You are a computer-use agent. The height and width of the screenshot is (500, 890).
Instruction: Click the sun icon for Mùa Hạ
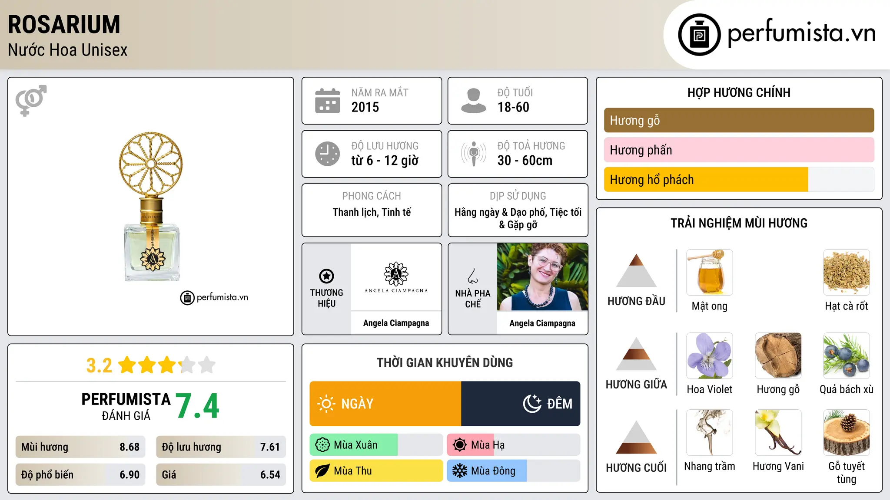tap(460, 445)
